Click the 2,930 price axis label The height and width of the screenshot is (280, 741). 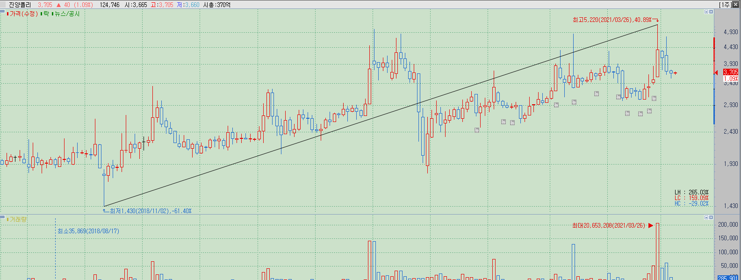[731, 105]
